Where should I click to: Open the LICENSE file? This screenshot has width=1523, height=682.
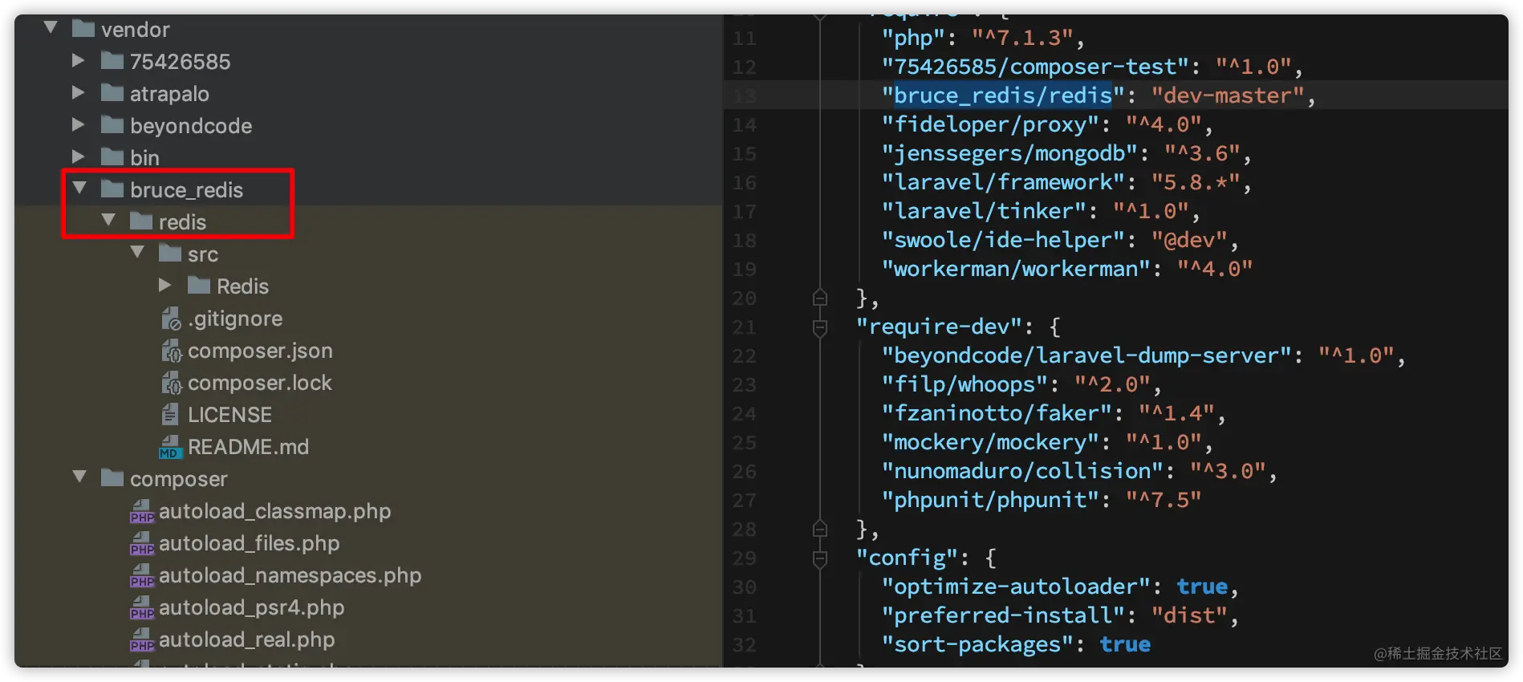229,415
